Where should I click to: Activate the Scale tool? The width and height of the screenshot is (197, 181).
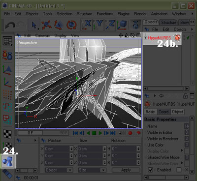[x=59, y=25]
